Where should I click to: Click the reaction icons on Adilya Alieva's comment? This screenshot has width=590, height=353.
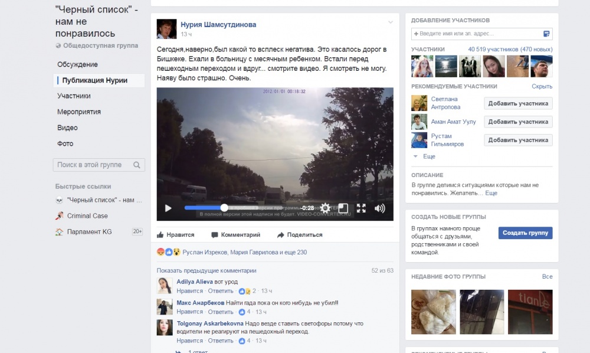pos(245,291)
